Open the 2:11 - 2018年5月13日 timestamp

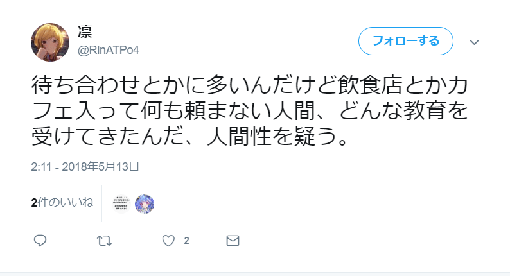(x=85, y=167)
